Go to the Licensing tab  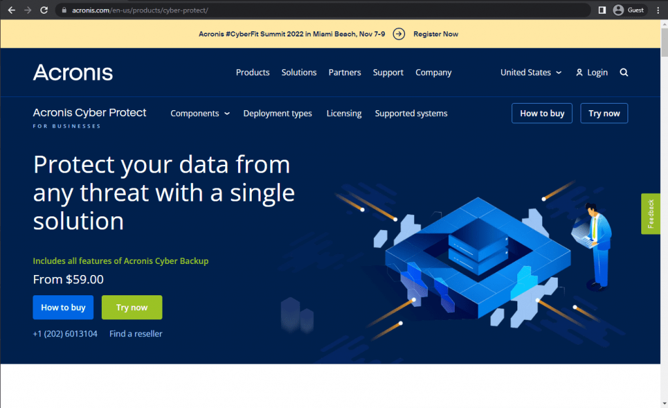344,113
